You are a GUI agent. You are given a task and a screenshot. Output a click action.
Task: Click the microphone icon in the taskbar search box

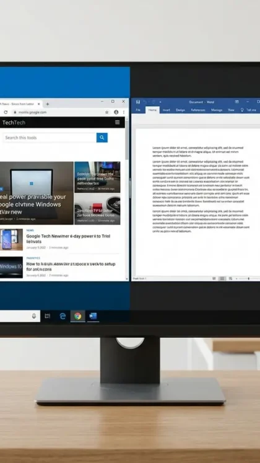[34, 316]
